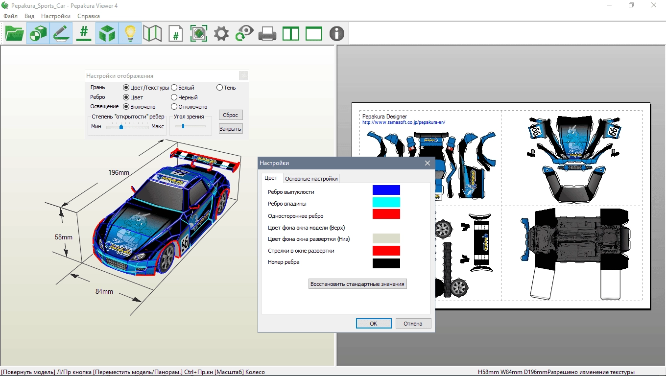Click the green Open file folder icon
The width and height of the screenshot is (666, 376).
coord(14,33)
